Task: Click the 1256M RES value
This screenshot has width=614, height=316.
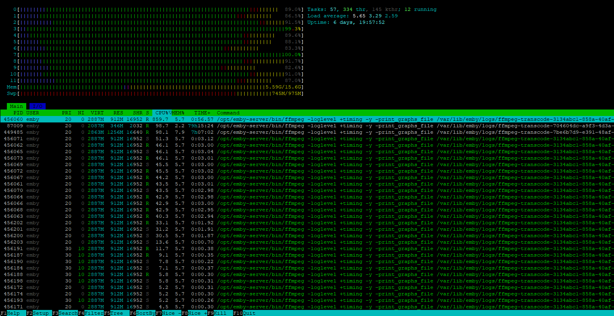Action: 115,132
